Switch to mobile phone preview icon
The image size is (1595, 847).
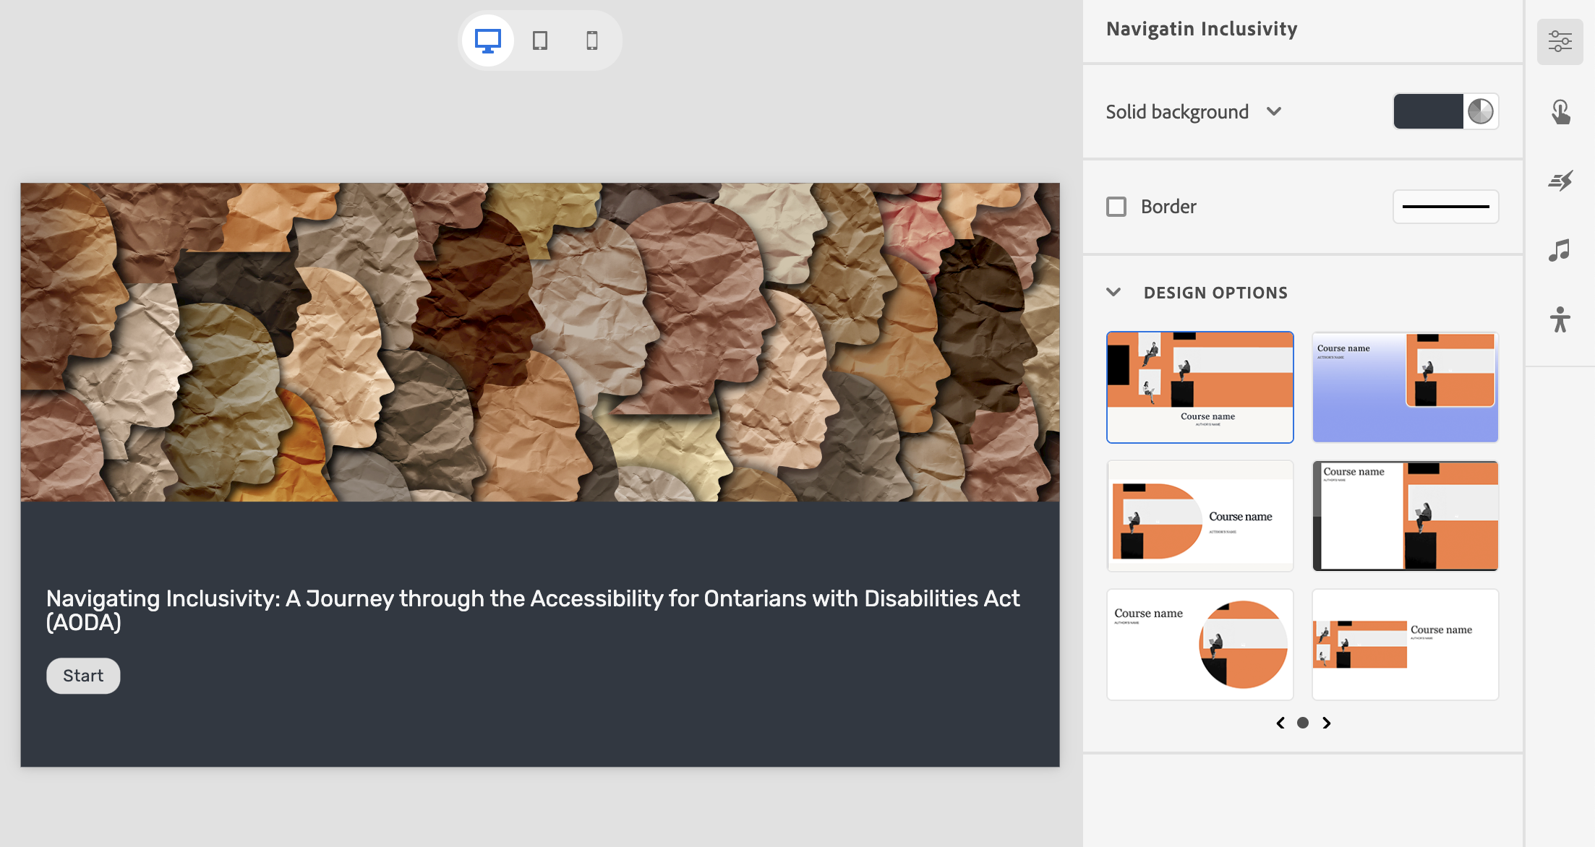tap(592, 40)
